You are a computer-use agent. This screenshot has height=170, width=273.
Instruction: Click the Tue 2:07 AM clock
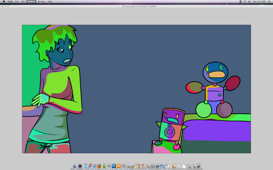point(259,1)
